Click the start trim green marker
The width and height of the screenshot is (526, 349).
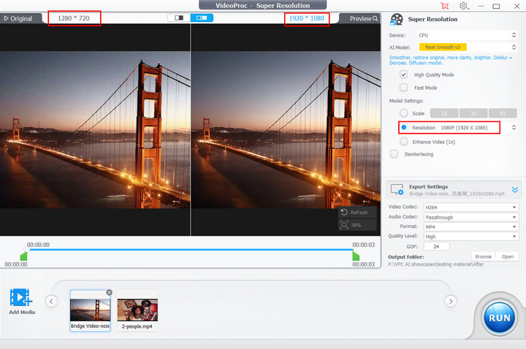[24, 256]
